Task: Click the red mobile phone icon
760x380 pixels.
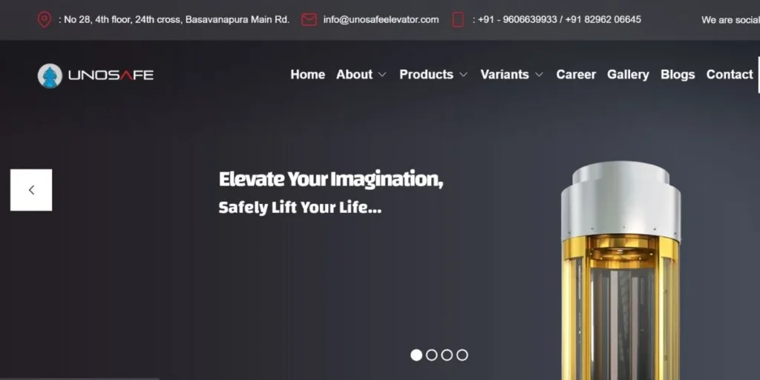Action: [x=458, y=20]
